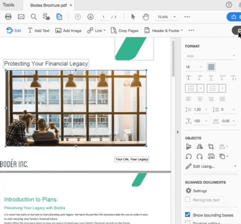Select Your Life, Your Legacy text box
Viewport: 241px width, 224px height.
(131, 160)
